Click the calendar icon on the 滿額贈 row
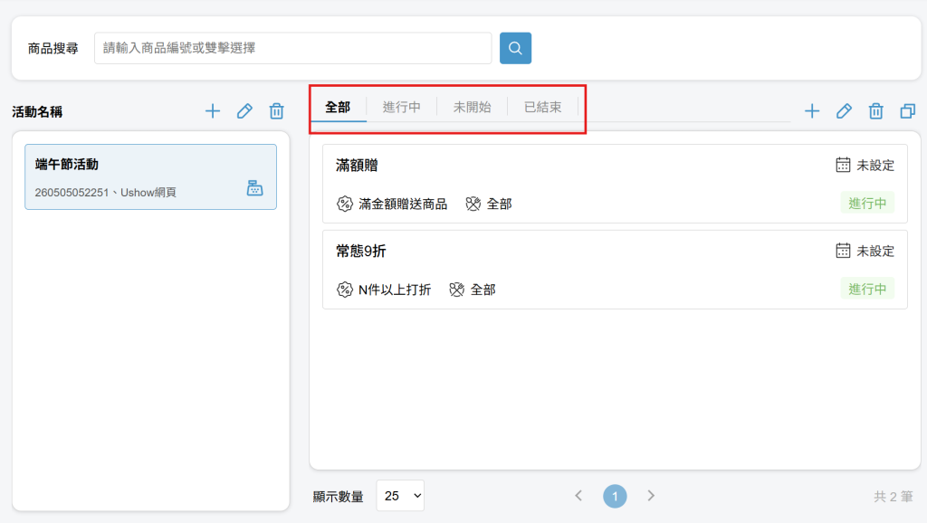Screen dimensions: 927x523 (843, 165)
